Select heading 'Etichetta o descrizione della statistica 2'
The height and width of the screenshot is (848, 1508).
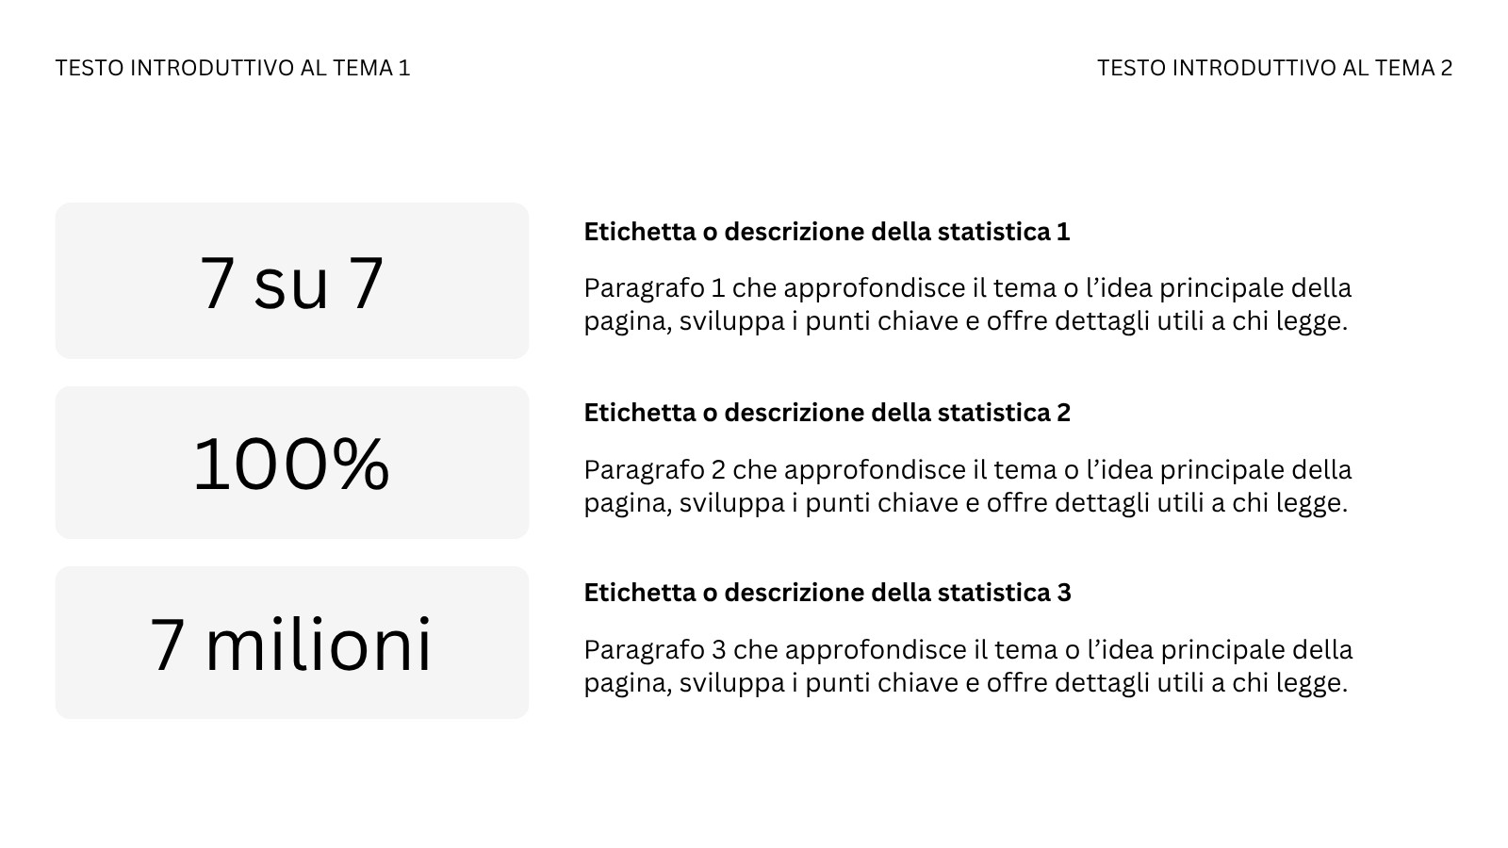pyautogui.click(x=827, y=413)
